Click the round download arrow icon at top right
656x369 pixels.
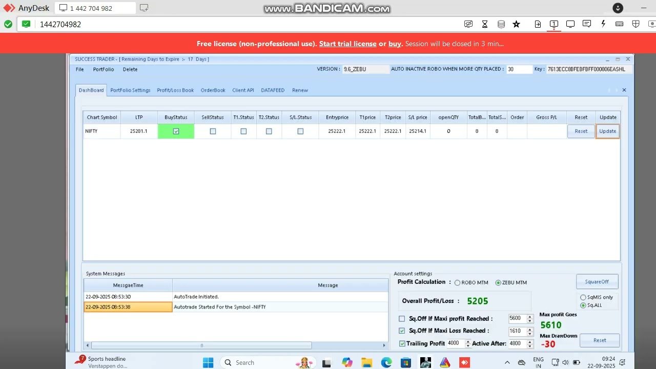point(618,8)
